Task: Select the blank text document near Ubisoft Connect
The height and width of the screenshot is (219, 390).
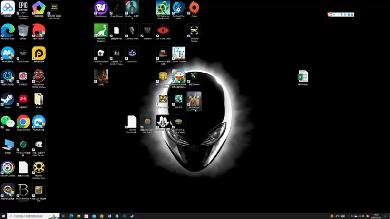Action: 23,169
